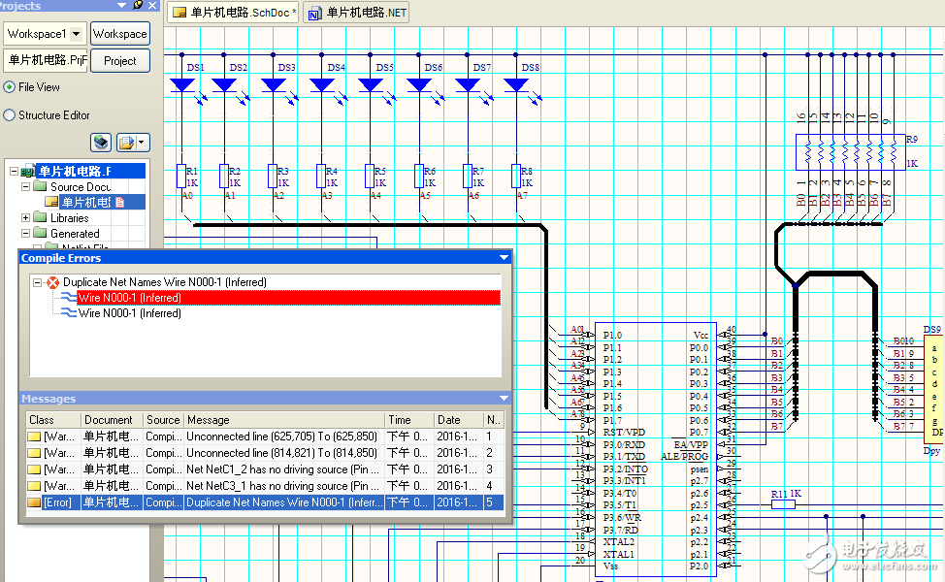Viewport: 945px width, 582px height.
Task: Collapse the Compile Errors panel arrow
Action: coord(503,258)
